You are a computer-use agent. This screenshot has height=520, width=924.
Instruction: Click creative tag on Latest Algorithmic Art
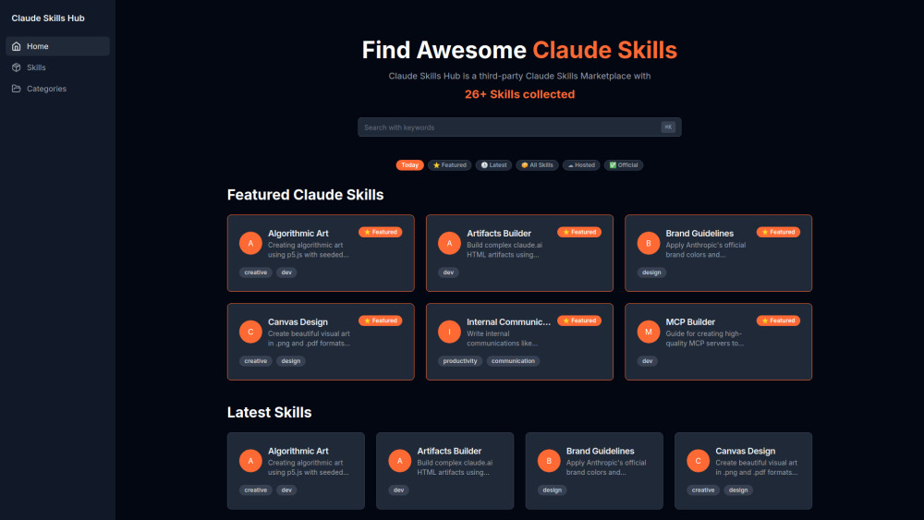point(256,490)
